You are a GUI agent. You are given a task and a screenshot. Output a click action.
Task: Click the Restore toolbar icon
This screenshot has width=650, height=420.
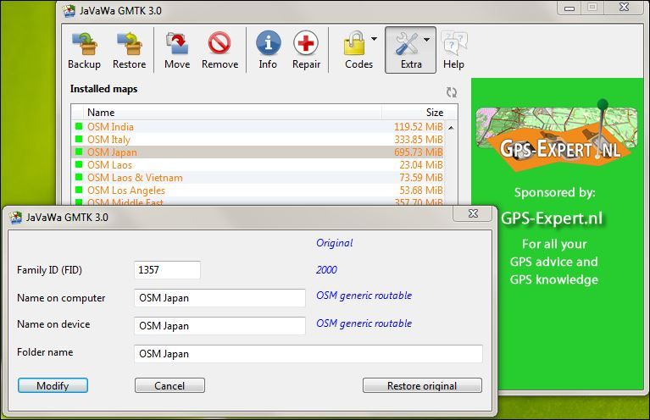click(x=130, y=50)
